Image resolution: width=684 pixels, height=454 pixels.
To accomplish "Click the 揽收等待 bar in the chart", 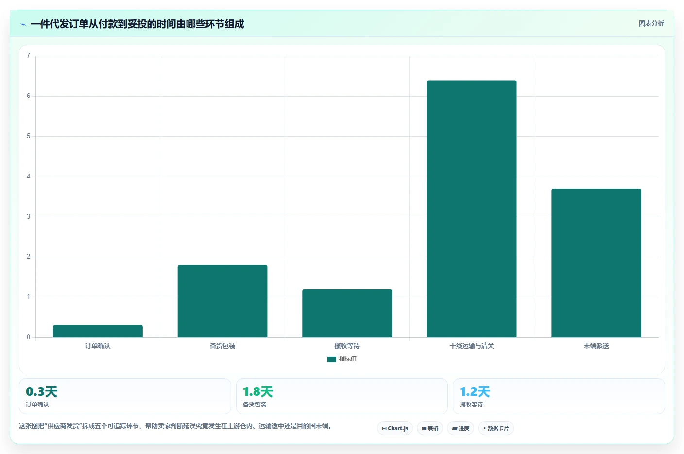I will pos(347,313).
